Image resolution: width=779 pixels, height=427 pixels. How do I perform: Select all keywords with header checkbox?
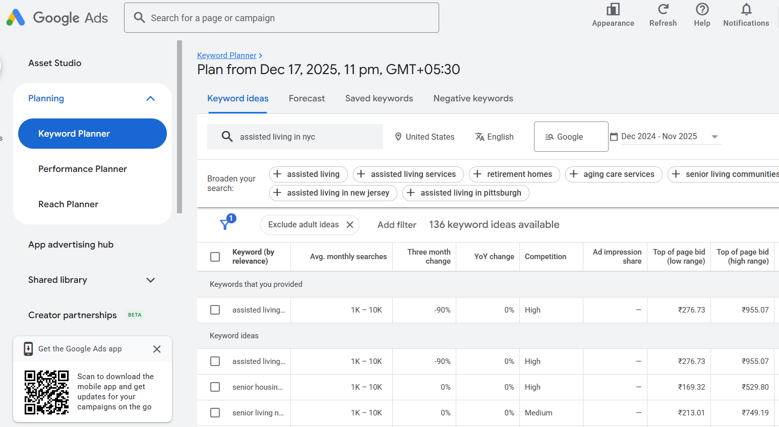coord(215,257)
